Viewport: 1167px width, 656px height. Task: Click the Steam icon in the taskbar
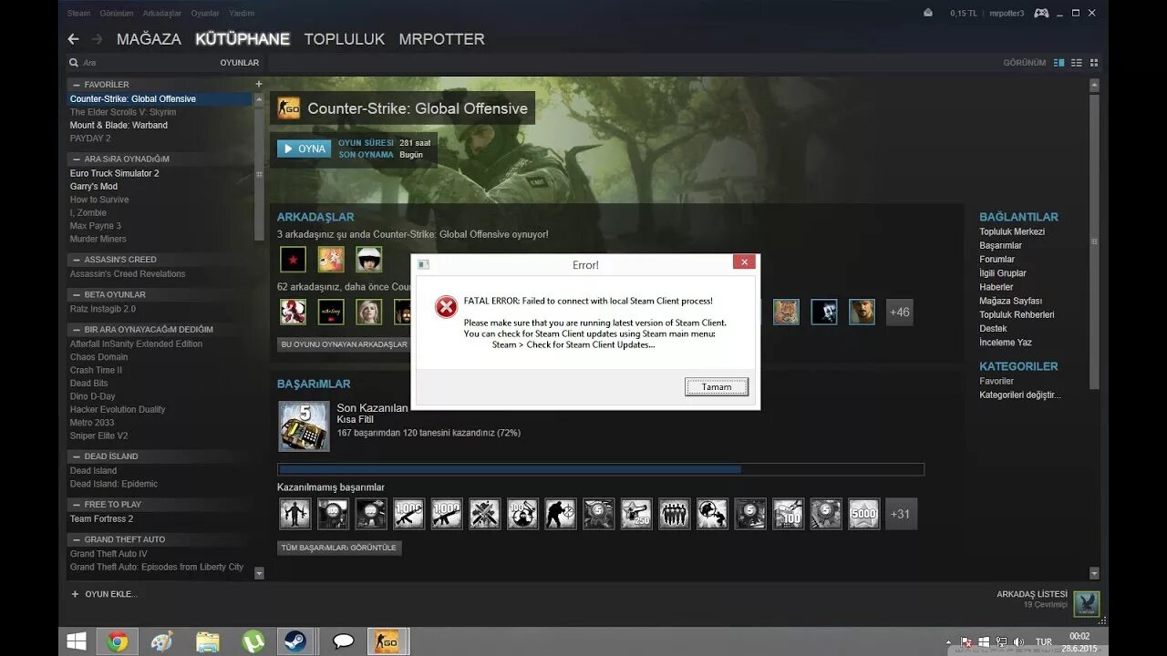(x=294, y=641)
